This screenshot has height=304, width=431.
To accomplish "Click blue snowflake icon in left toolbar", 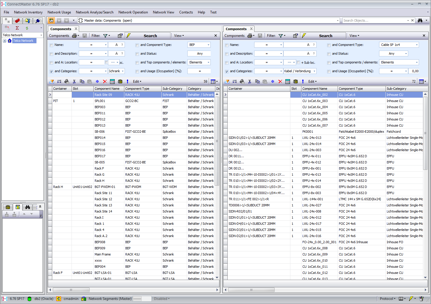I will [x=97, y=82].
